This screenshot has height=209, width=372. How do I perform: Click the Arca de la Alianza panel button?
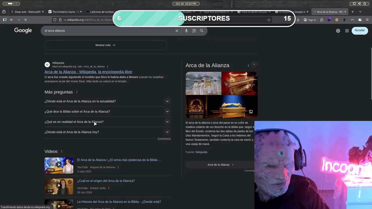[x=221, y=165]
